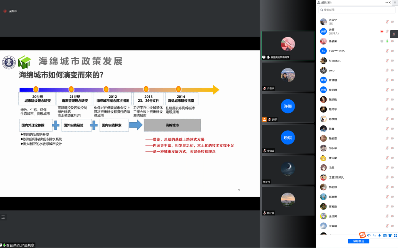398x248 pixels.
Task: Click the red recording icon beside 许娜
Action: [382, 31]
